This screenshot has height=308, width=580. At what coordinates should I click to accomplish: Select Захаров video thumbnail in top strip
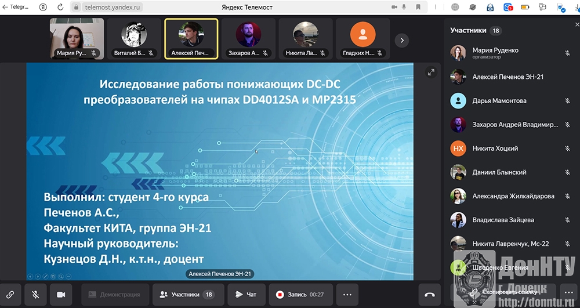coord(248,39)
